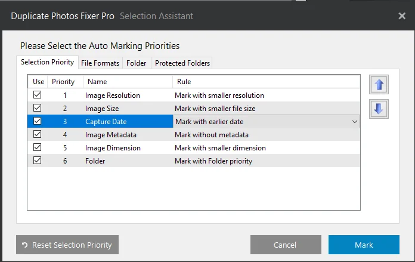Open the Capture Date rule dropdown
The height and width of the screenshot is (262, 415).
tap(354, 122)
